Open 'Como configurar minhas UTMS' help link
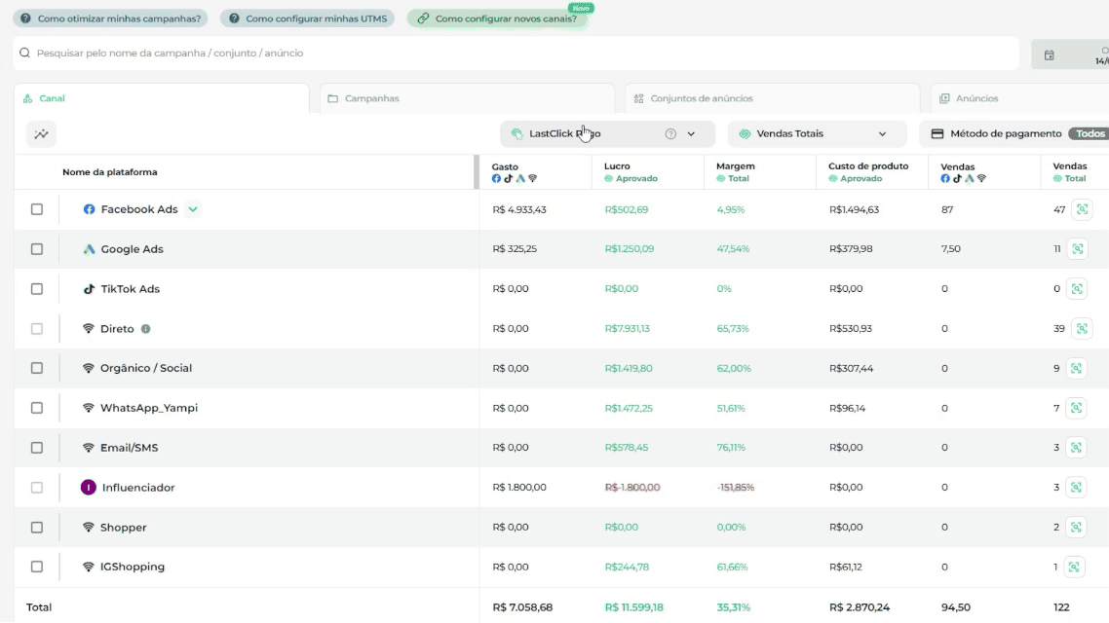Screen dimensions: 1109x623 tap(308, 18)
